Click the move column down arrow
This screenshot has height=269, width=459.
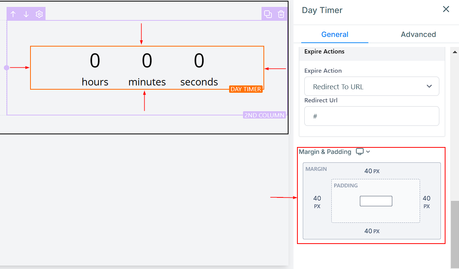pos(26,14)
